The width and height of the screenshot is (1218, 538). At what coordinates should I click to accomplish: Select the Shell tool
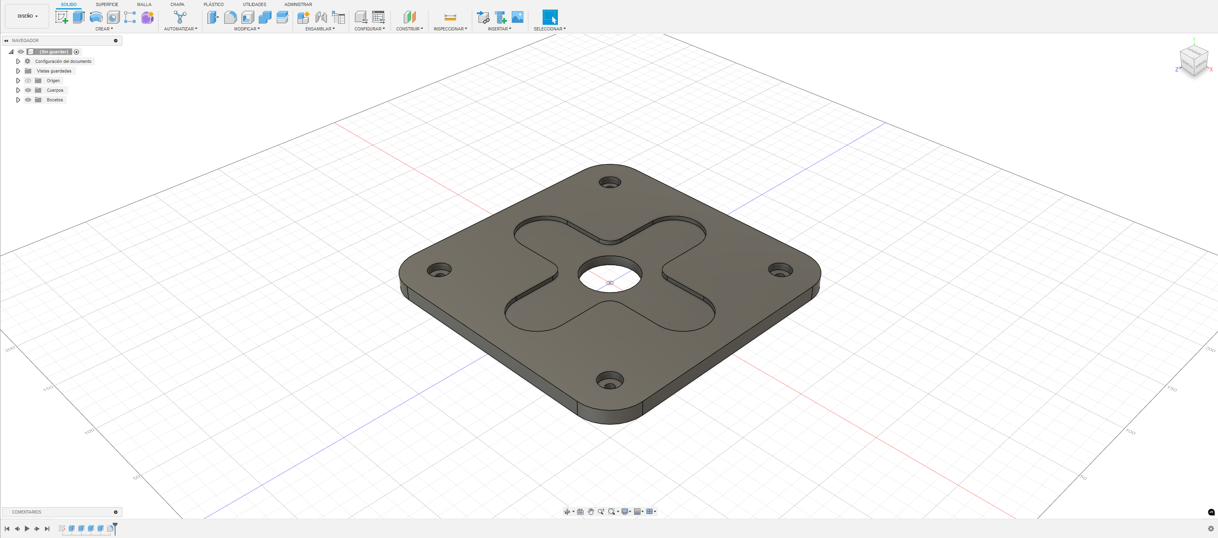pyautogui.click(x=248, y=18)
